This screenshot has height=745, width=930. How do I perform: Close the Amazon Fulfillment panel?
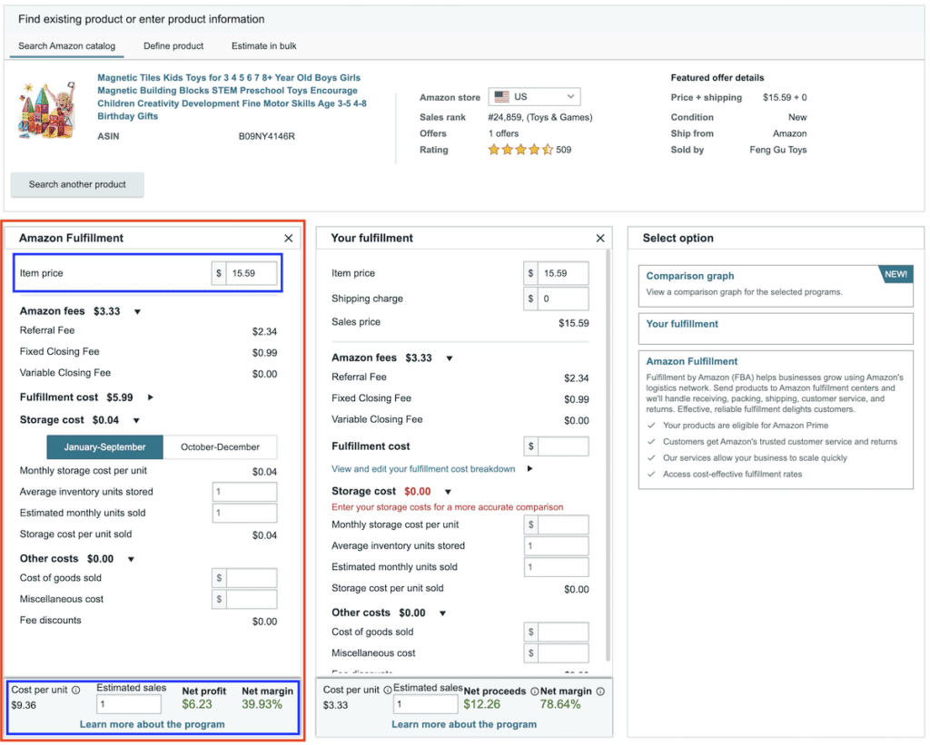(x=289, y=238)
